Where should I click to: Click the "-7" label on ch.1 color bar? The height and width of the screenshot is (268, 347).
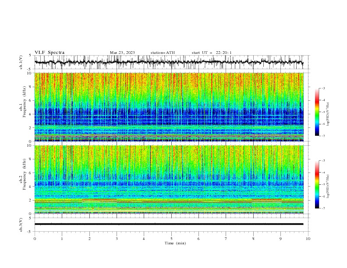[x=323, y=136]
